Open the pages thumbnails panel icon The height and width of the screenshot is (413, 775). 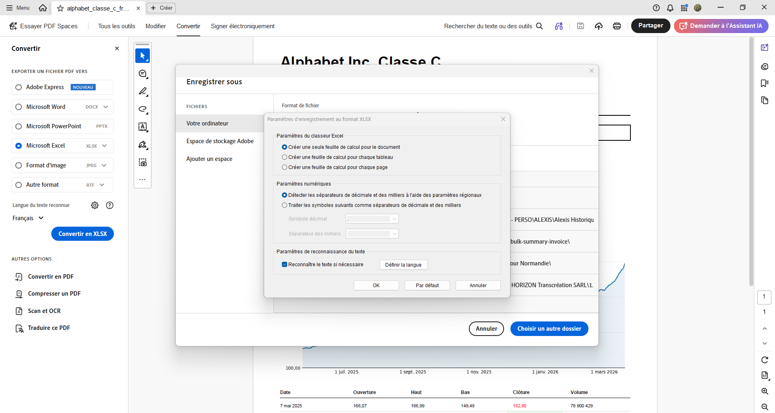tap(764, 100)
